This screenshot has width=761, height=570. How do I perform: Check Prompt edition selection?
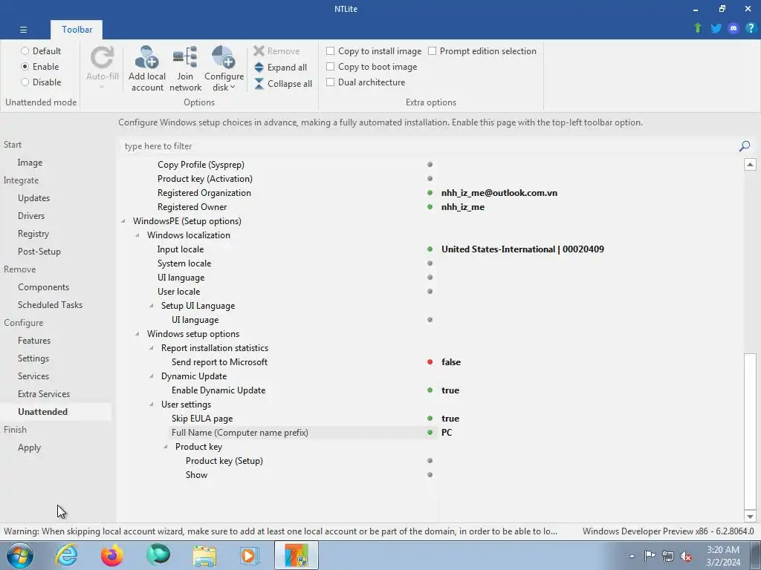[432, 51]
